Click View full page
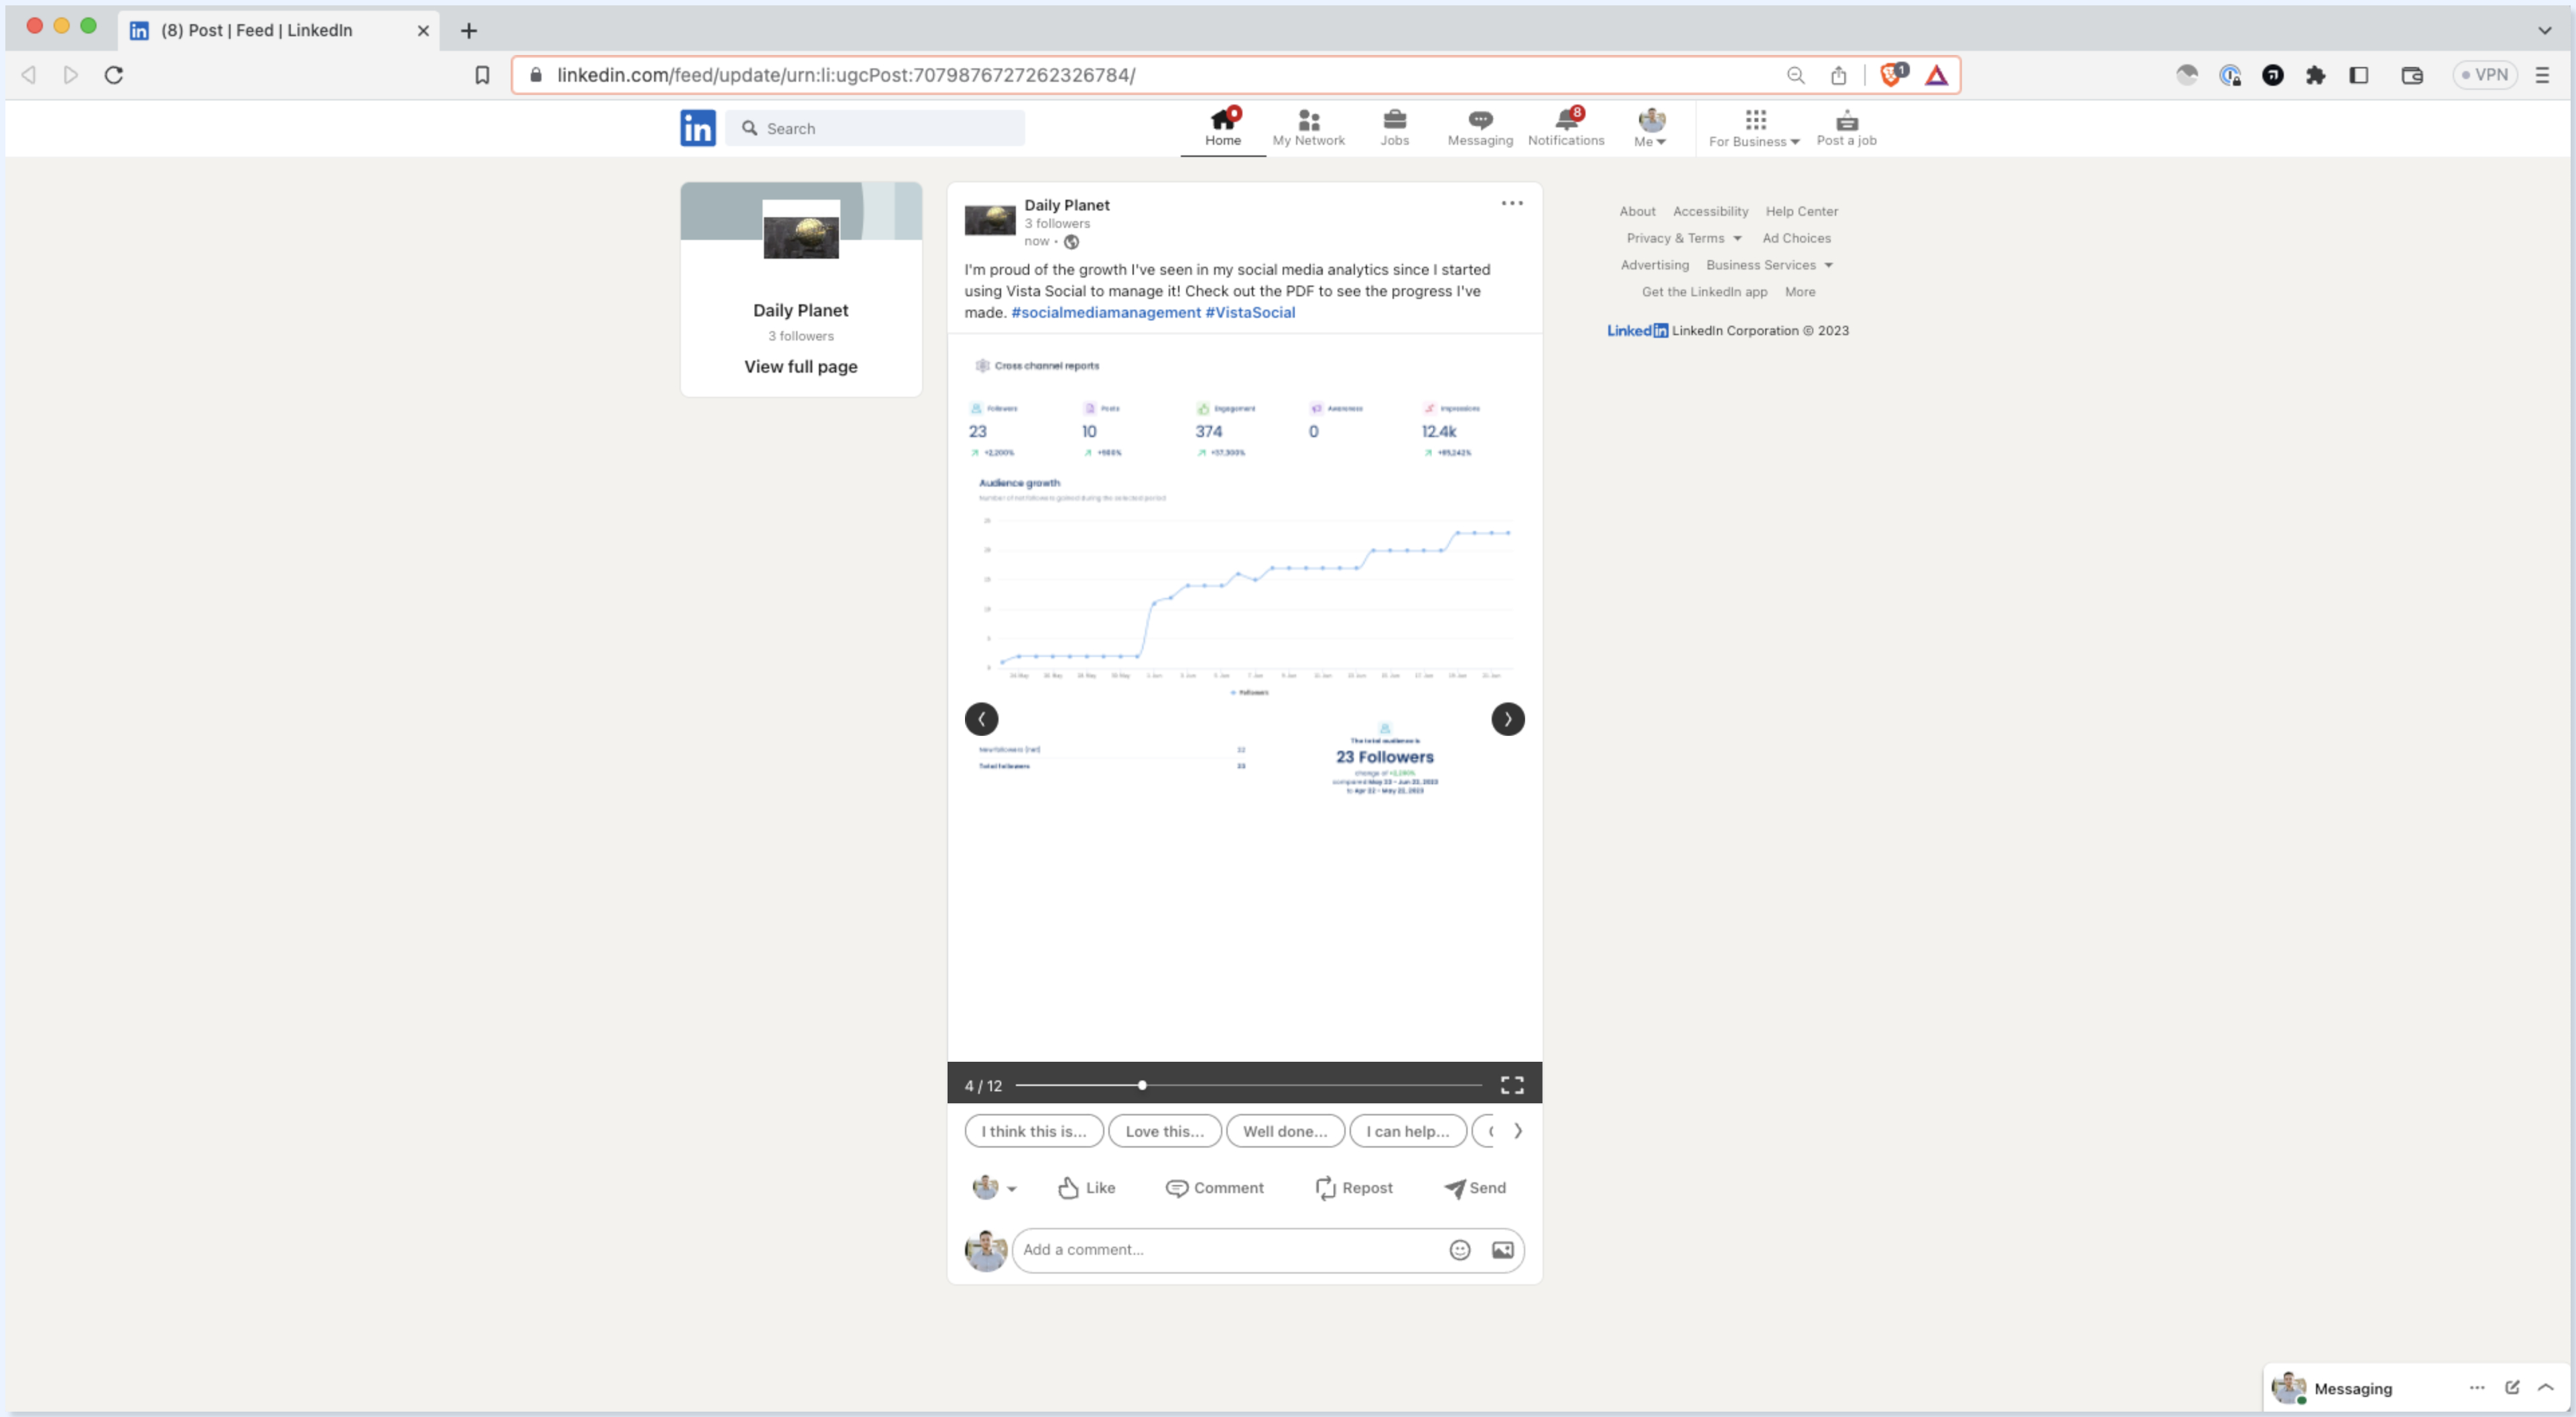The height and width of the screenshot is (1417, 2576). point(800,366)
